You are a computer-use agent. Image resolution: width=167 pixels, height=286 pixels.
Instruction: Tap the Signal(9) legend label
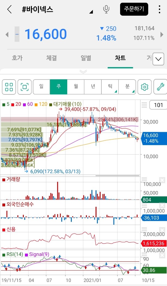pos(37,254)
